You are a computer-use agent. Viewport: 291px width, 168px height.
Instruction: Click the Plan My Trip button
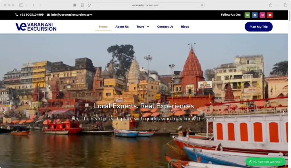coord(259,26)
